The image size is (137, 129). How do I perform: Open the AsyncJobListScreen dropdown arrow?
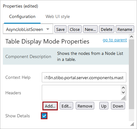[x=48, y=29]
